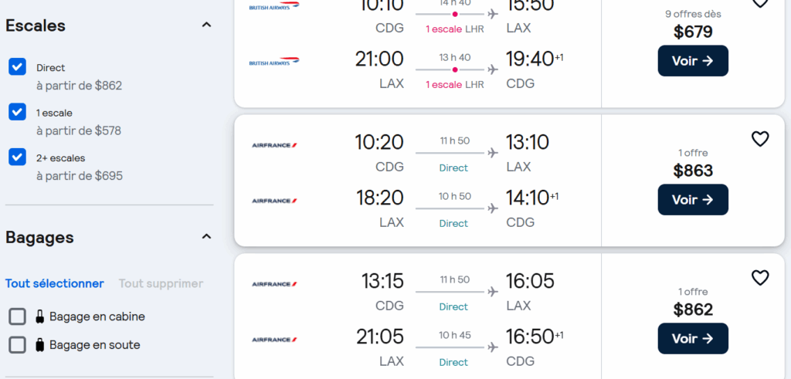Viewport: 791px width, 379px height.
Task: Toggle the 1 escale checkbox
Action: [x=18, y=112]
